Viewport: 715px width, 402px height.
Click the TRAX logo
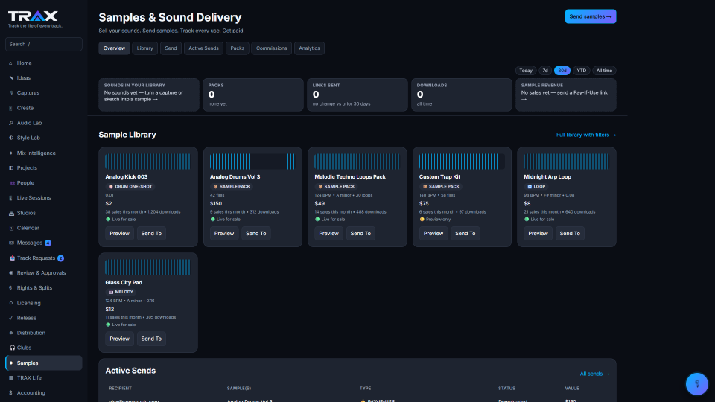coord(33,16)
